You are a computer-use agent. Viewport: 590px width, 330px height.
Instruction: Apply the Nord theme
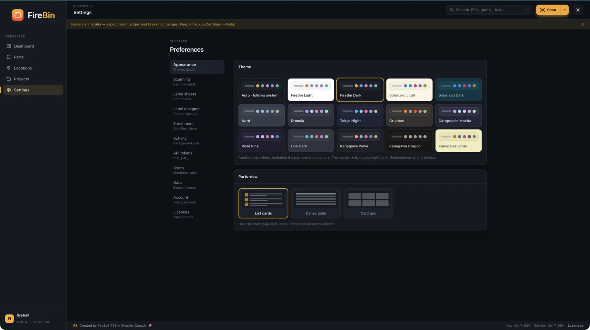click(261, 115)
